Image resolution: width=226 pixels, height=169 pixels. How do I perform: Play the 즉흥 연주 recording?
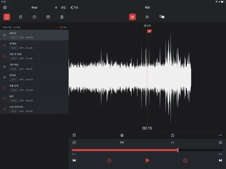5,88
